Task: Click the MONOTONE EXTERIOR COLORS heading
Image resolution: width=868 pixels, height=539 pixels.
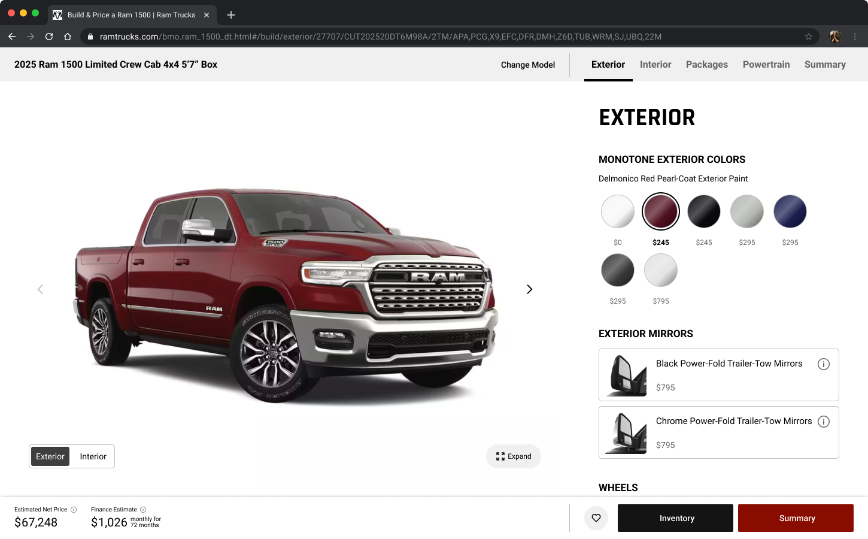Action: coord(672,159)
